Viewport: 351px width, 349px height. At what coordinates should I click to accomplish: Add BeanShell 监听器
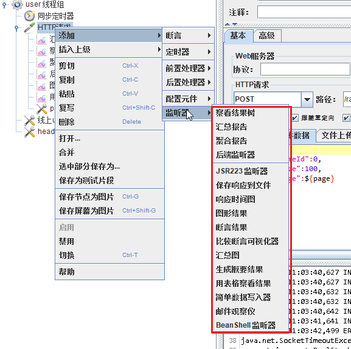pos(251,325)
